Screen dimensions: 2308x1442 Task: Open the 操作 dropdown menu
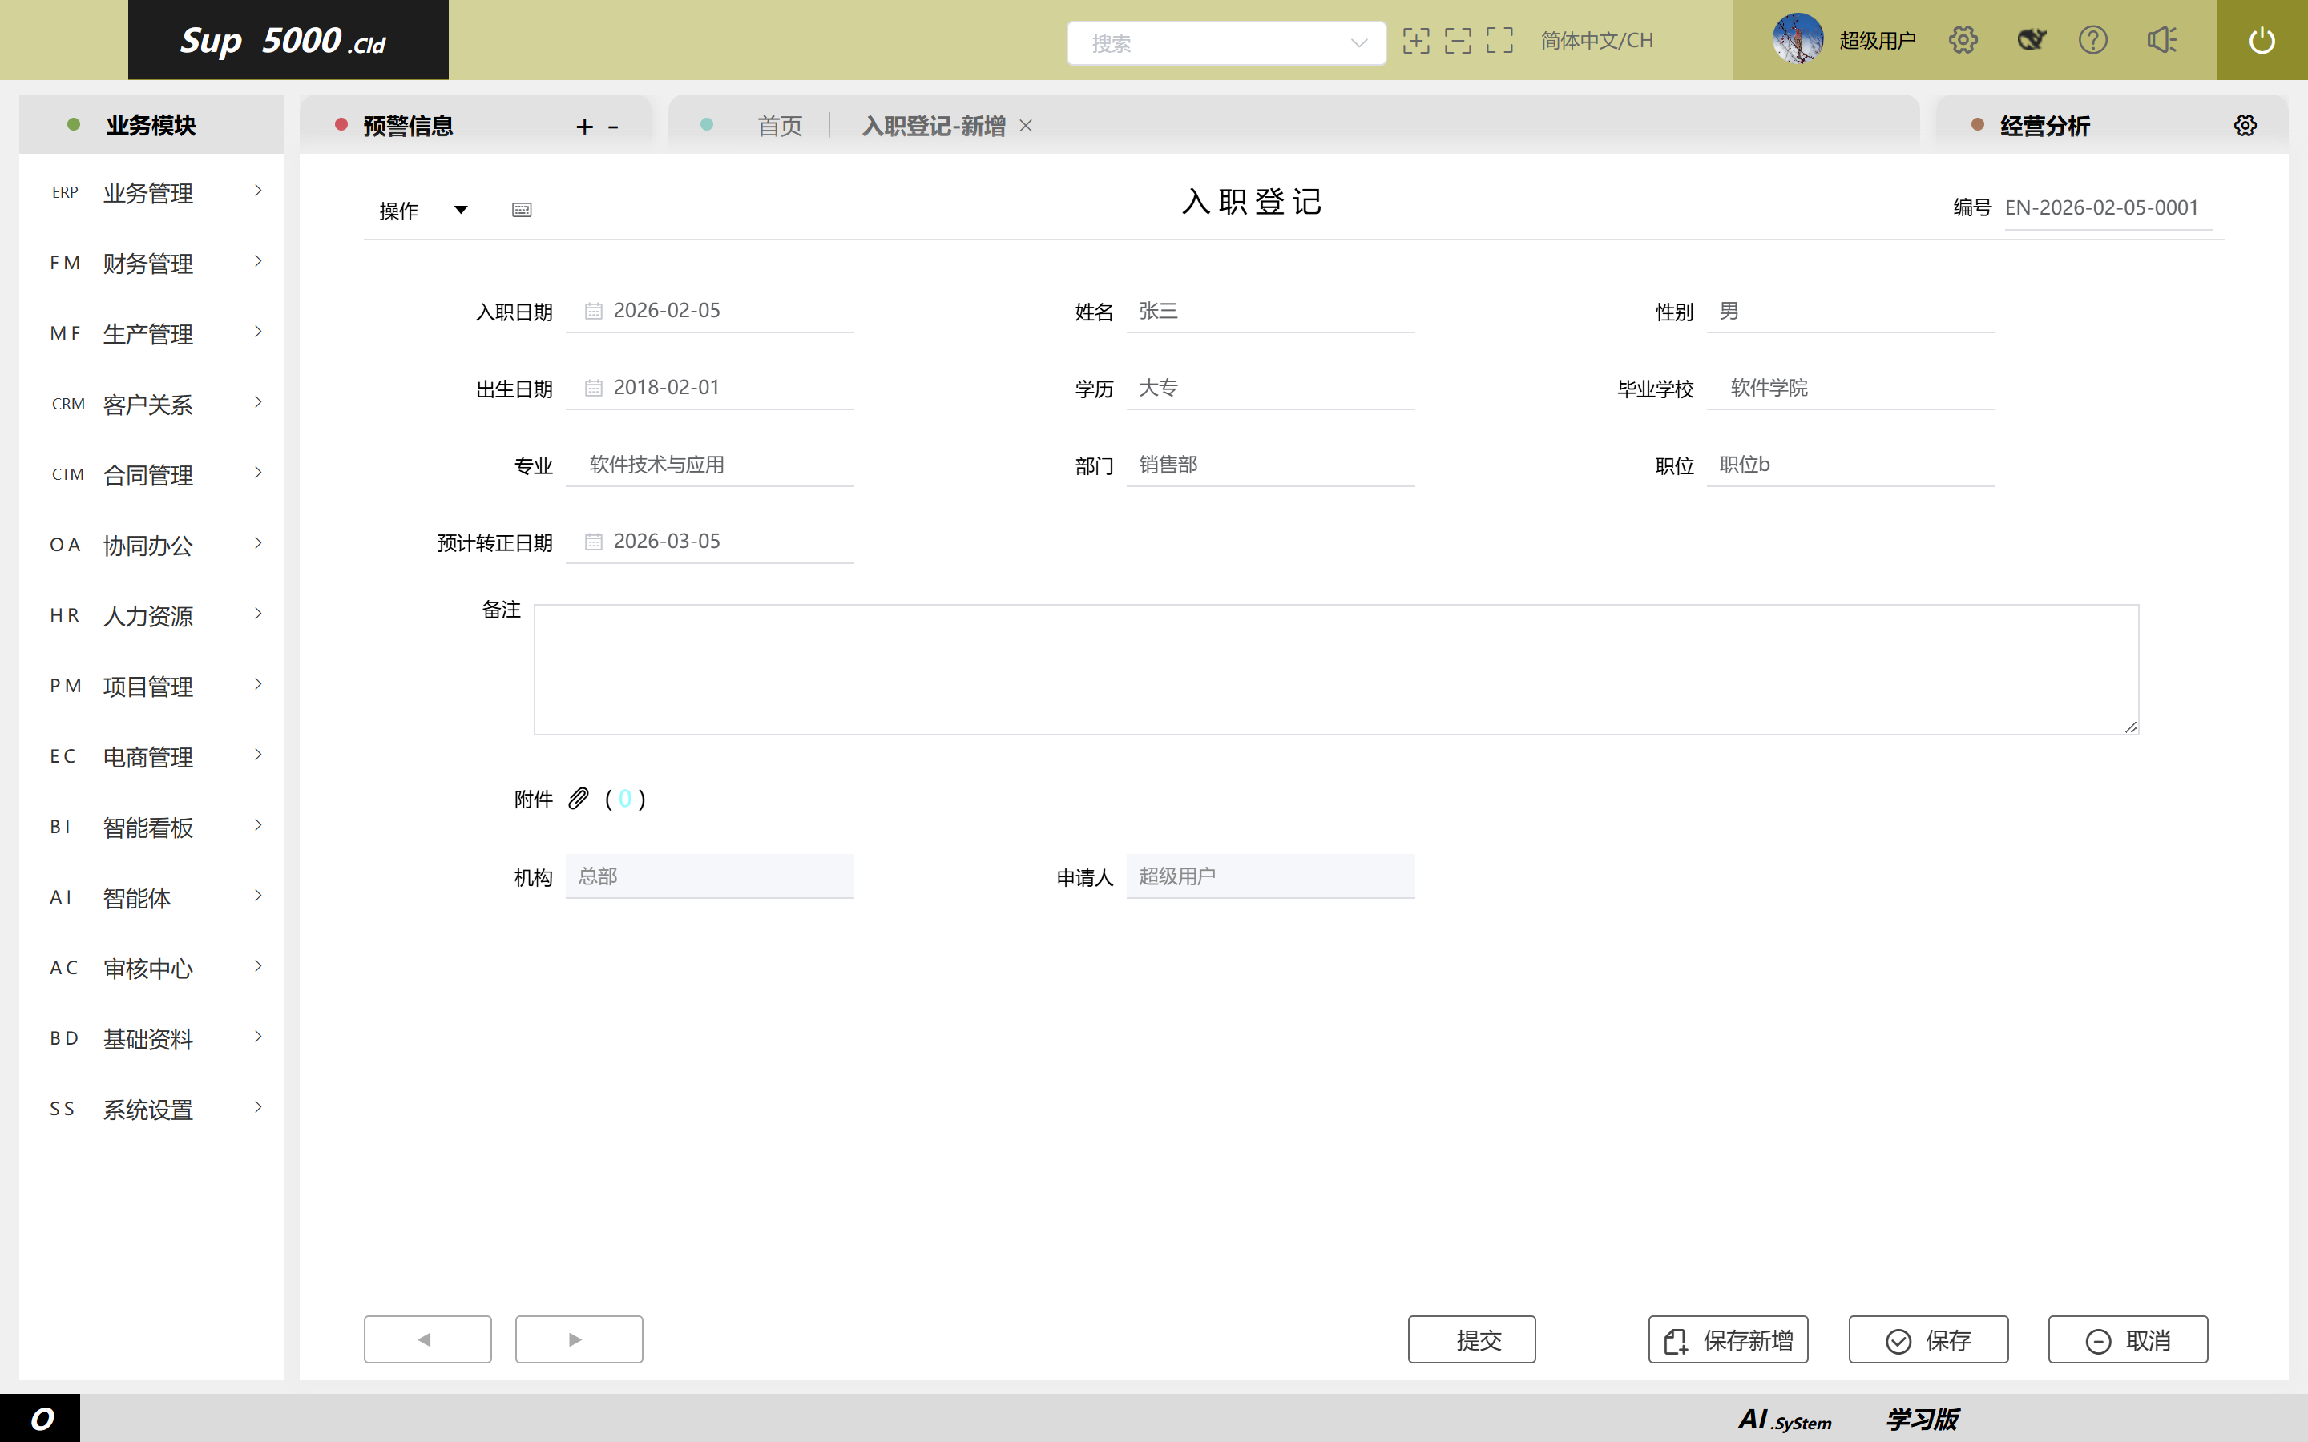[x=423, y=210]
